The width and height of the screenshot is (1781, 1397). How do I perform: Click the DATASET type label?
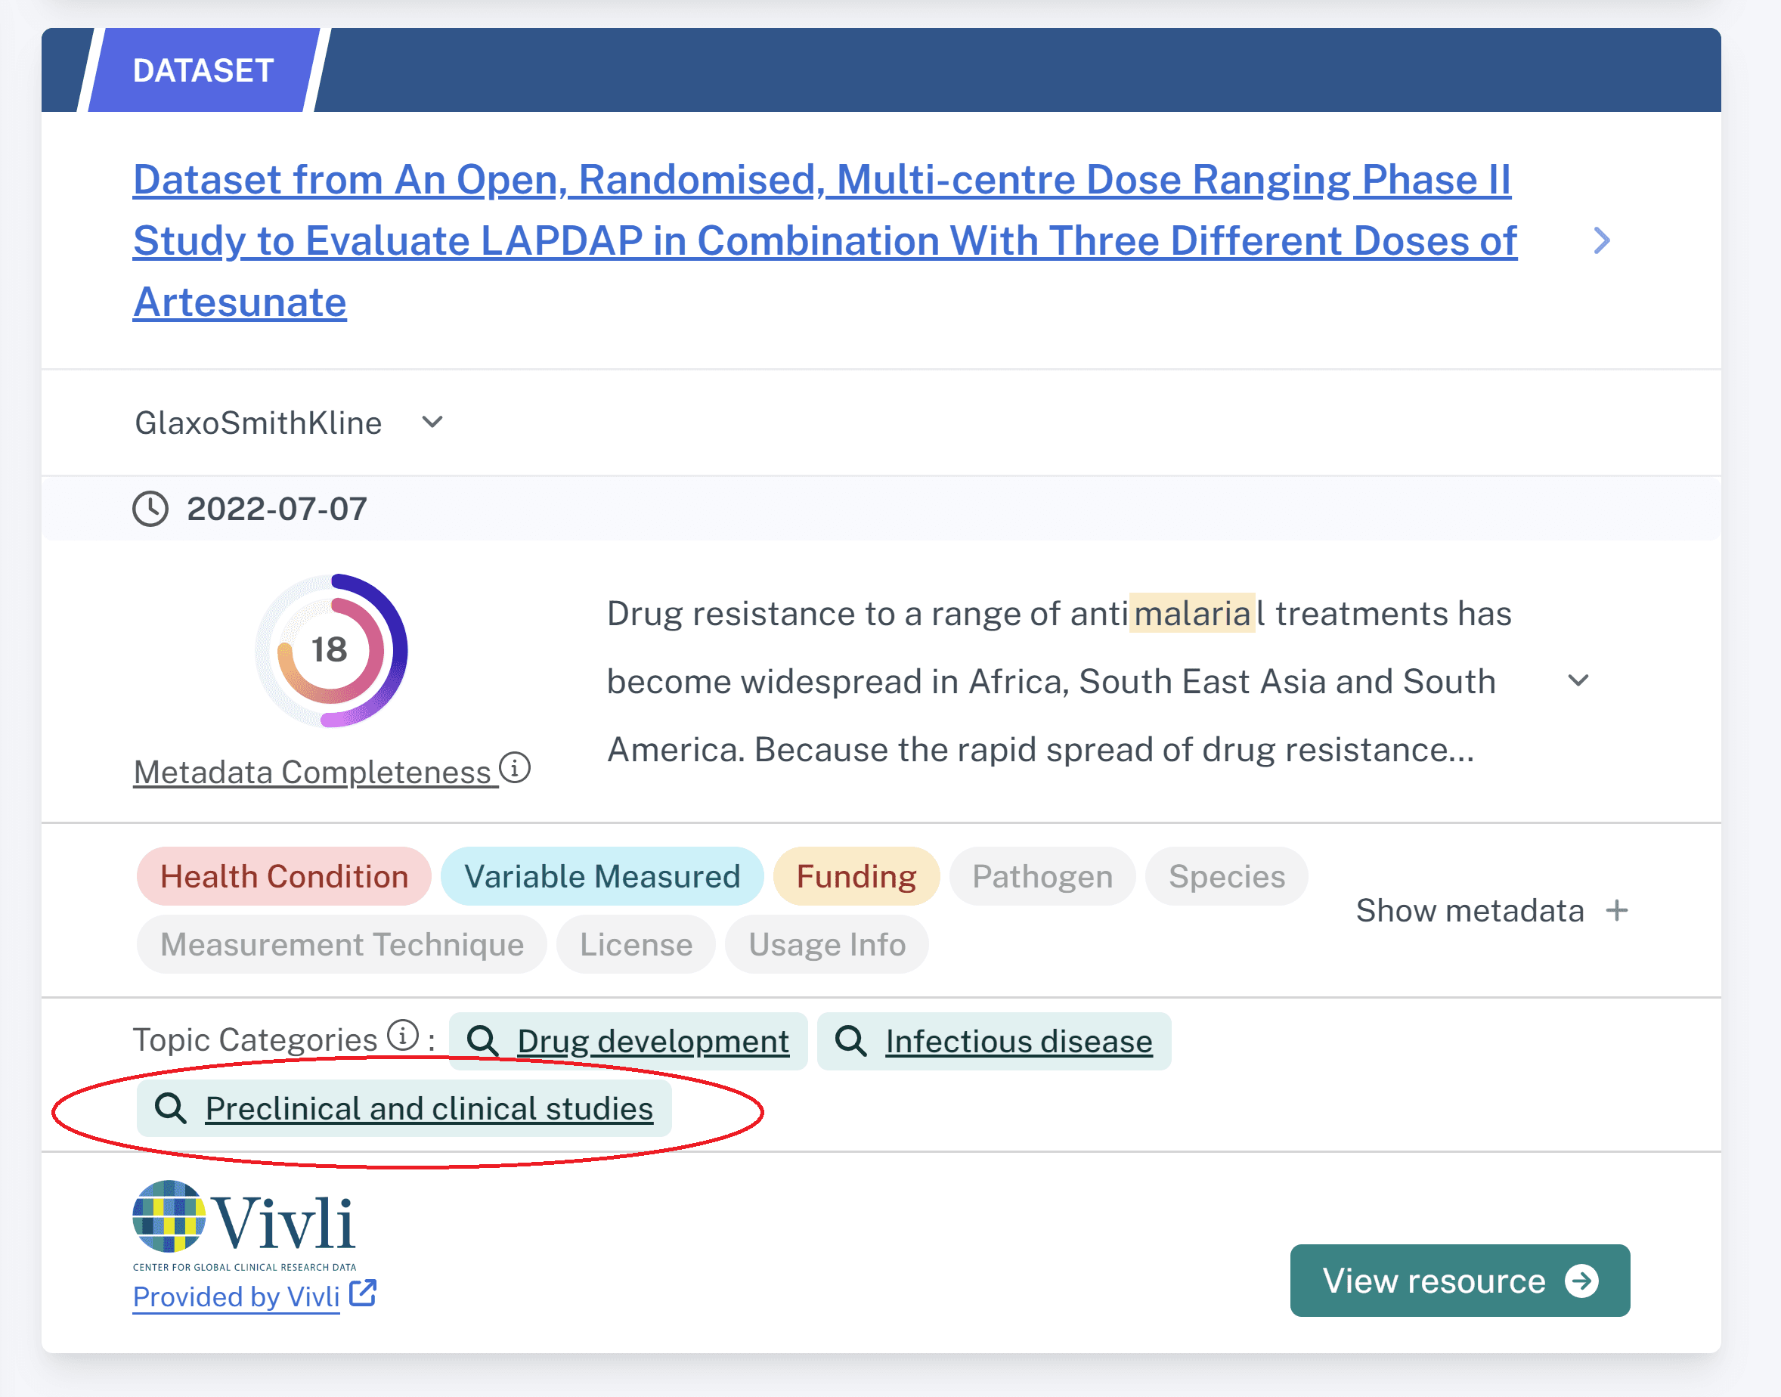click(x=203, y=70)
